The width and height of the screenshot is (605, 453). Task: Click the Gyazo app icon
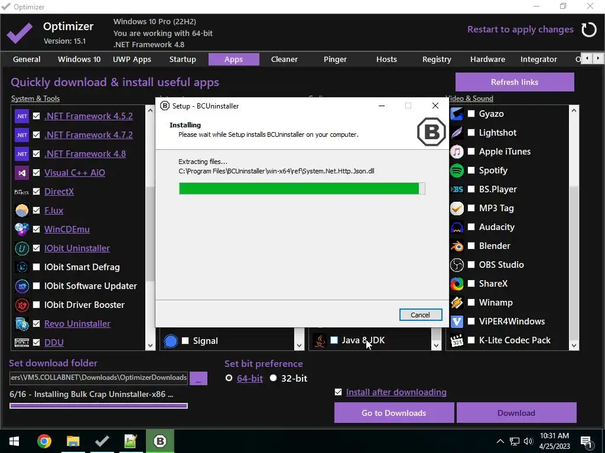(x=457, y=114)
